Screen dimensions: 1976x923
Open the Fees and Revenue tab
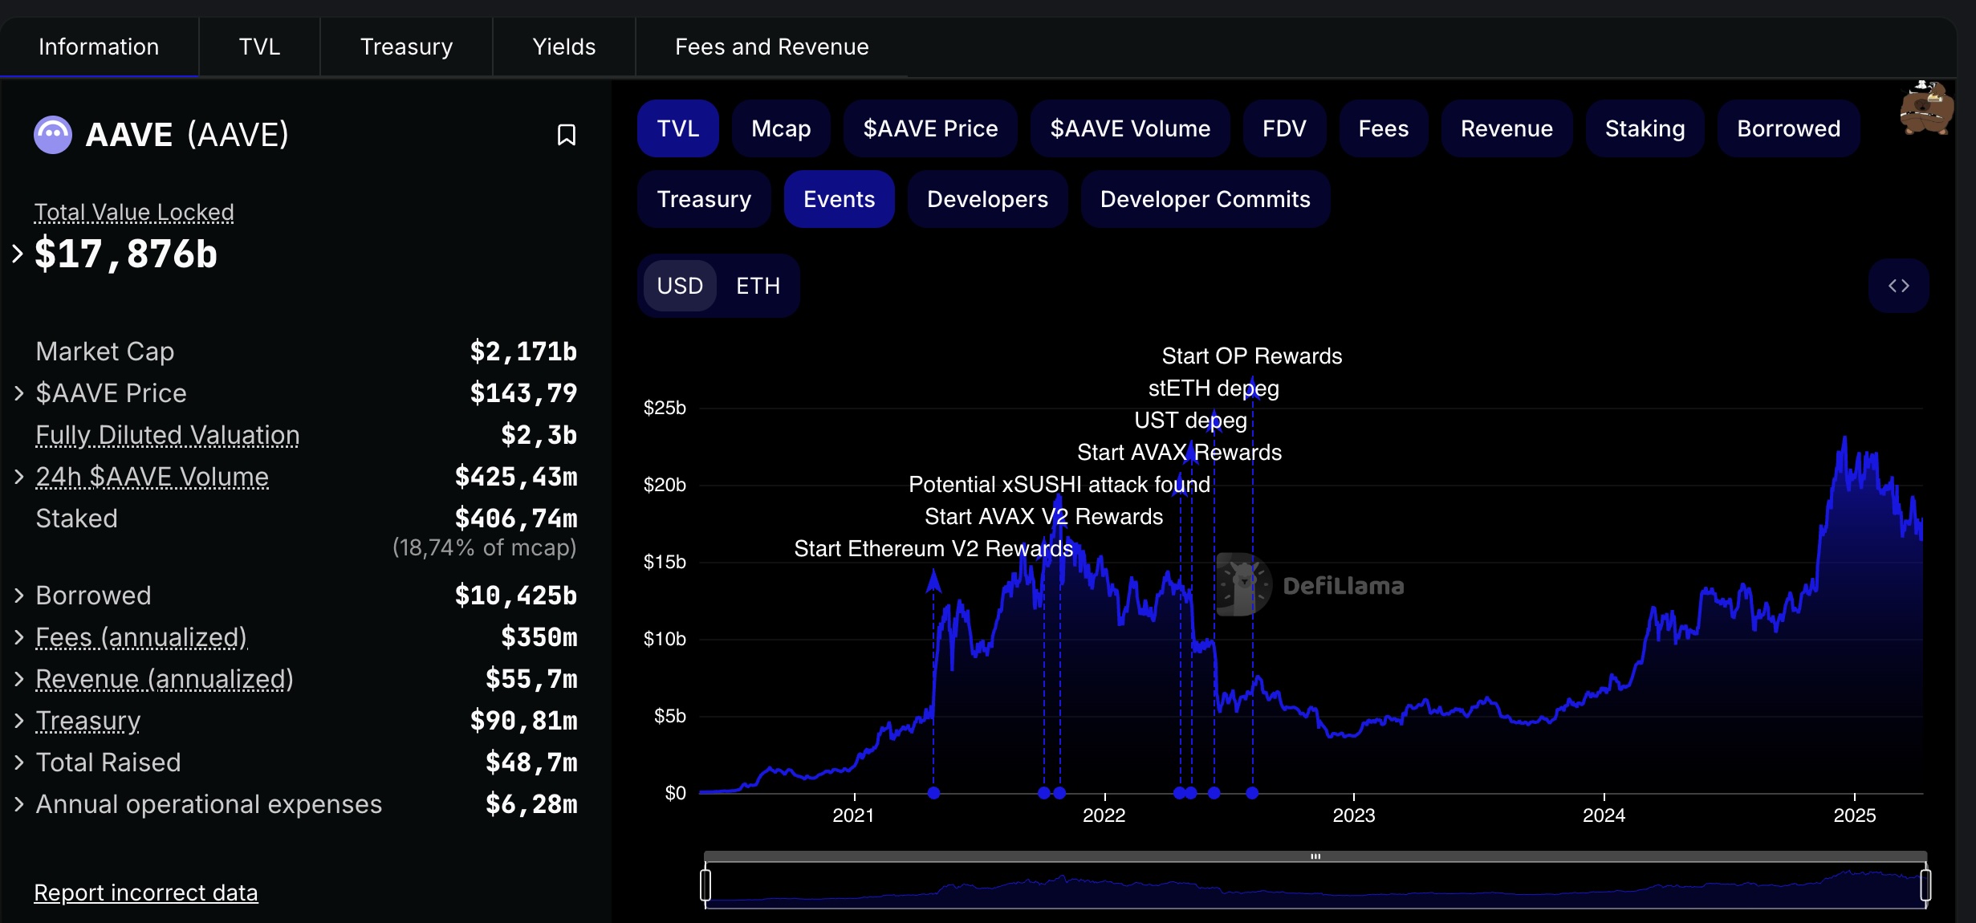[771, 47]
